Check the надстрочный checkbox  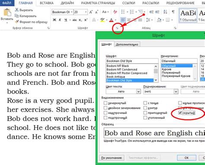106,113
